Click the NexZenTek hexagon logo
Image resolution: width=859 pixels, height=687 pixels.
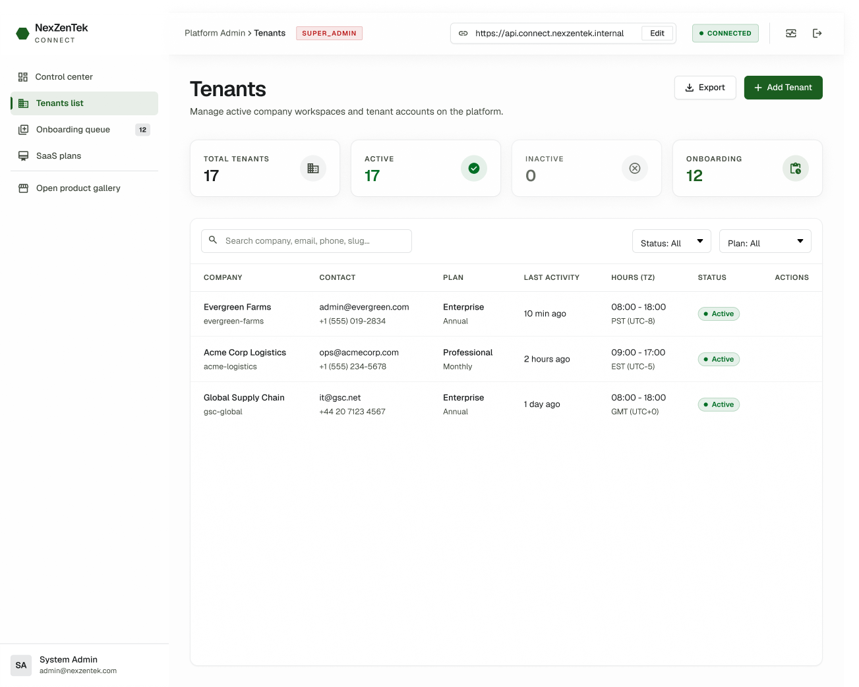(x=22, y=33)
